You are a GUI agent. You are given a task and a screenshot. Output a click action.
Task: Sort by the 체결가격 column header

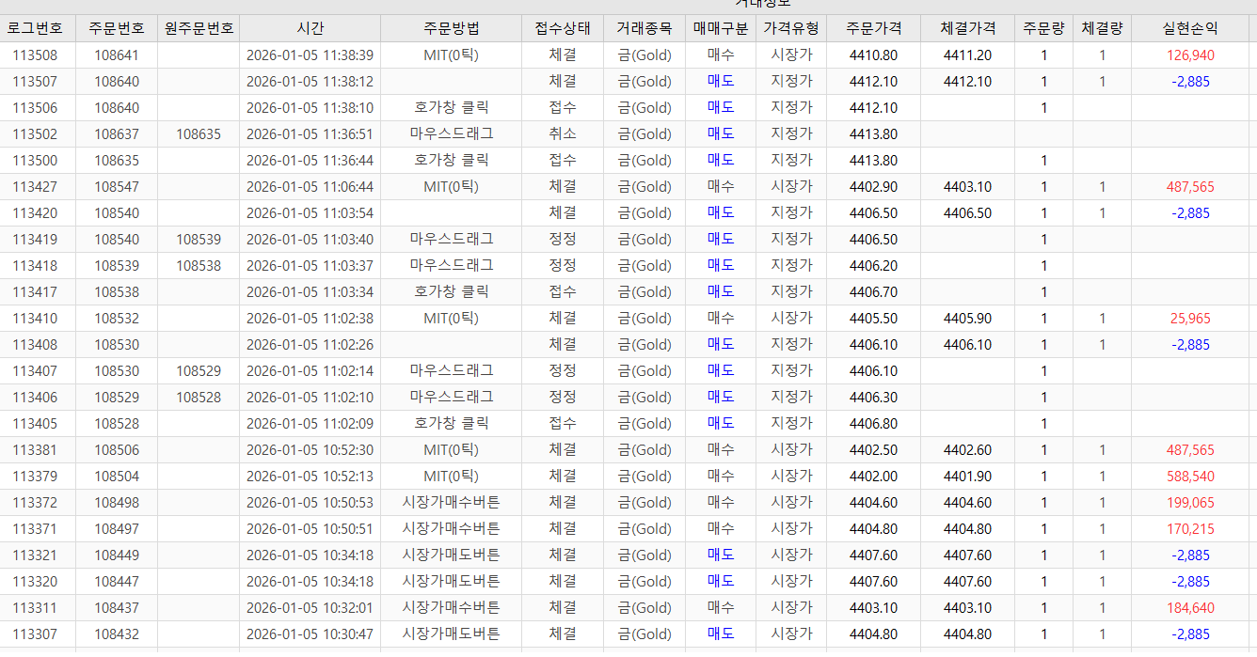pyautogui.click(x=967, y=28)
